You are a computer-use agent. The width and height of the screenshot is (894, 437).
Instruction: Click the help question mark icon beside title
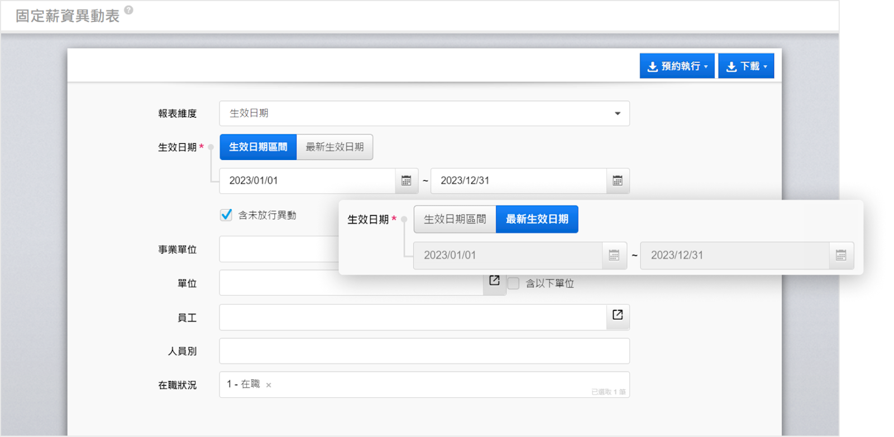coord(128,10)
